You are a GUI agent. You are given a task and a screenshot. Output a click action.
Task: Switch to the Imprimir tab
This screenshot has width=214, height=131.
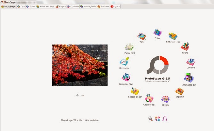click(x=103, y=6)
